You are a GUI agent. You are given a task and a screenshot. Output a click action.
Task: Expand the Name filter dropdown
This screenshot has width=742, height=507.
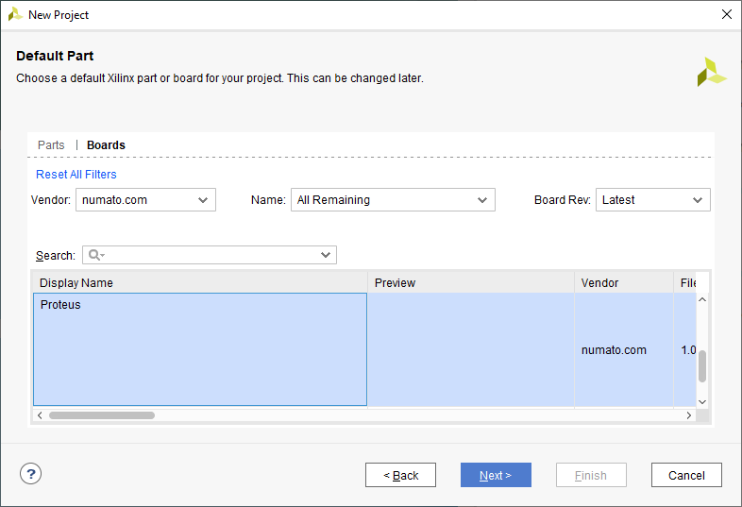392,199
